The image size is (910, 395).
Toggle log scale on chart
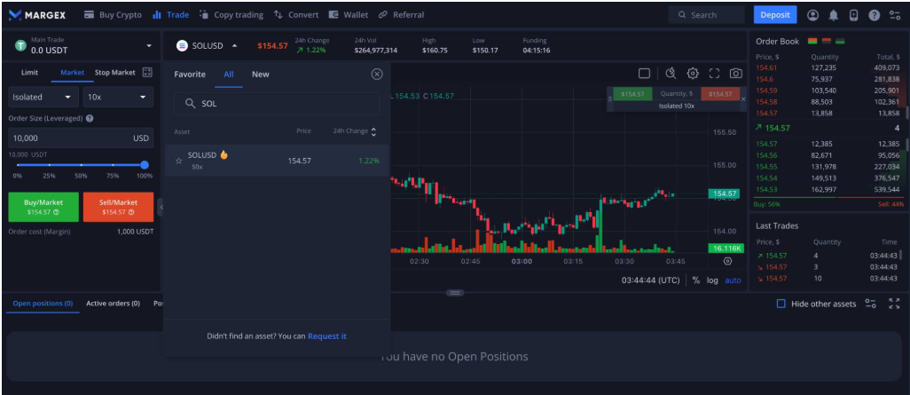[x=712, y=280]
